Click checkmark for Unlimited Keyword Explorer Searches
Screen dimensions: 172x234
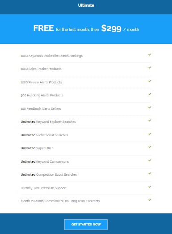tap(150, 121)
